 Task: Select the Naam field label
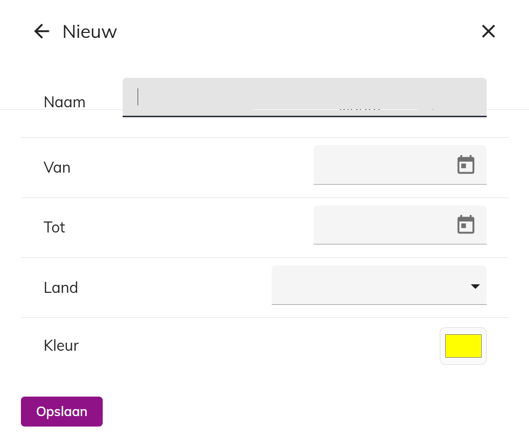tap(64, 102)
